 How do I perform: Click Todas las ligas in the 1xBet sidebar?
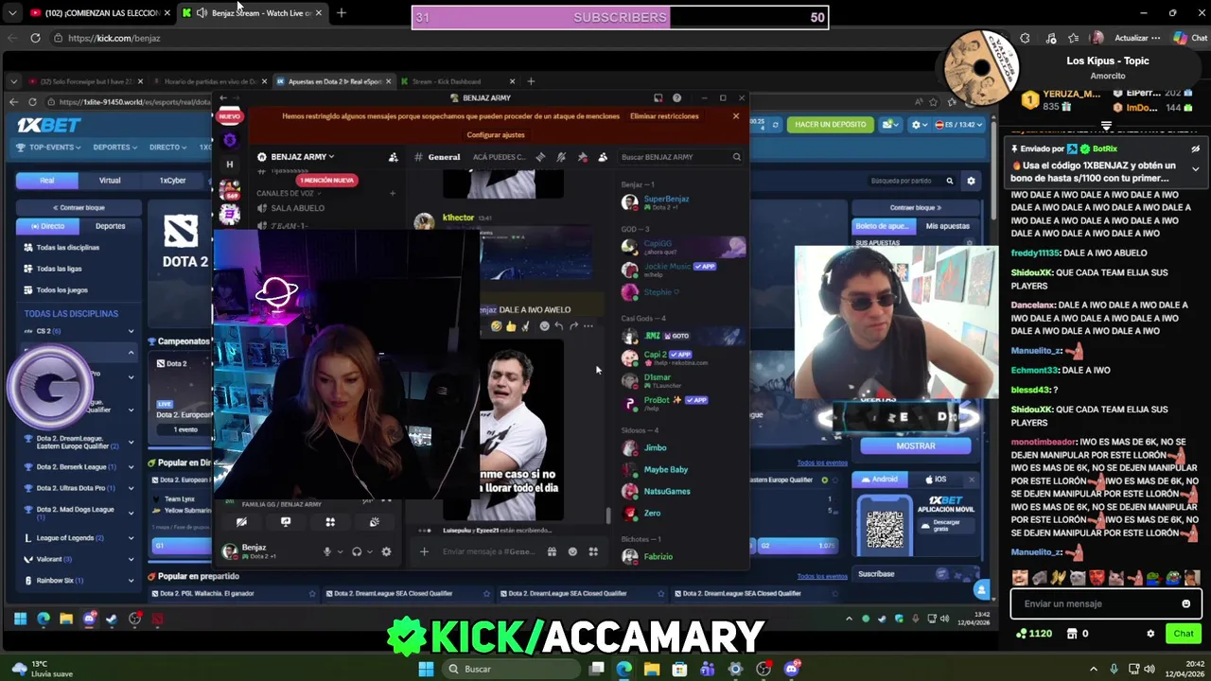pyautogui.click(x=59, y=269)
